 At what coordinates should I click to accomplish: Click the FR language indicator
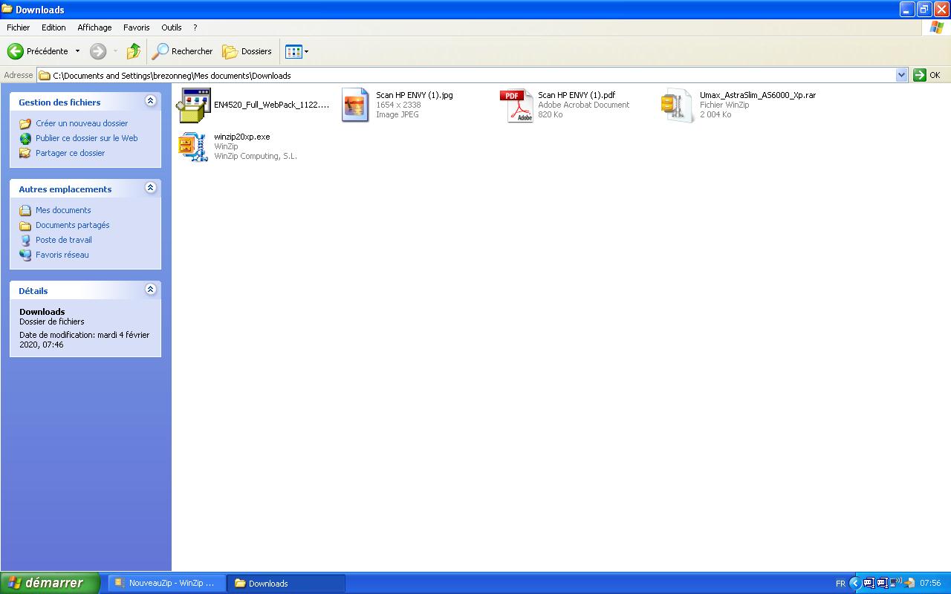coord(840,584)
